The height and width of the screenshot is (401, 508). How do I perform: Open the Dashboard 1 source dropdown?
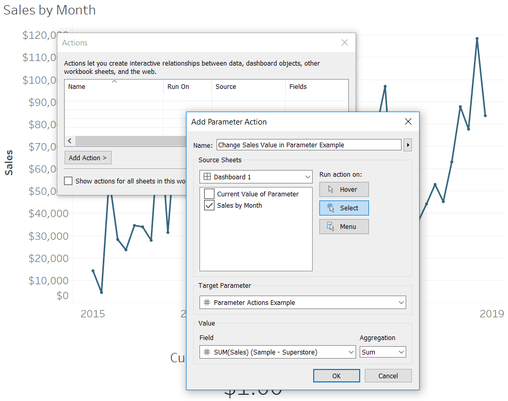point(256,177)
